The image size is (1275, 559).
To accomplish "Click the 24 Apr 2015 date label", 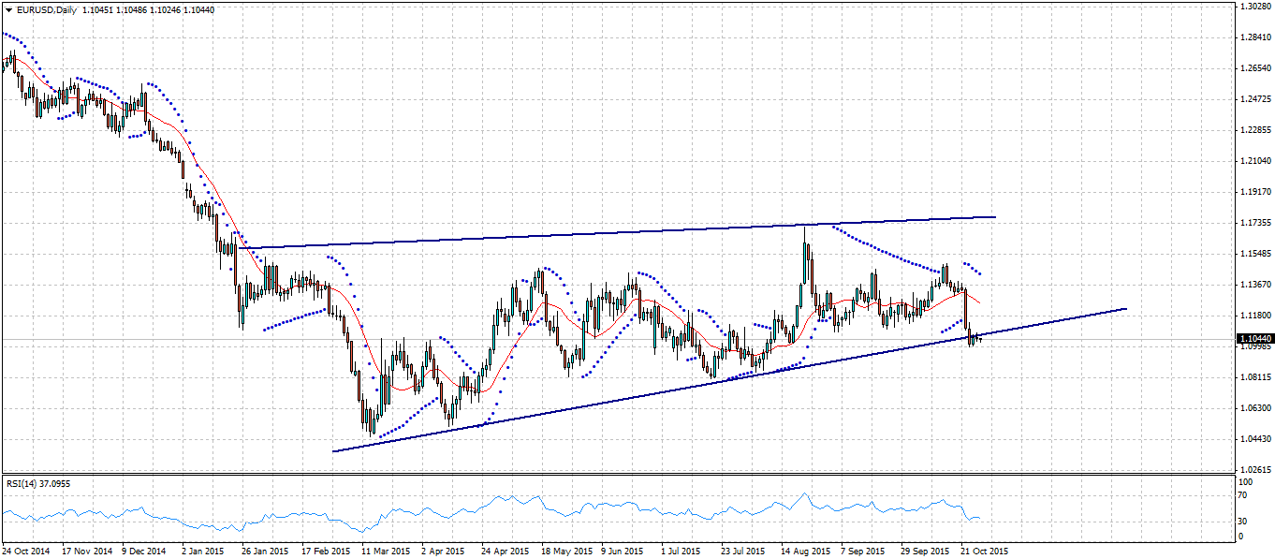I will coord(504,551).
